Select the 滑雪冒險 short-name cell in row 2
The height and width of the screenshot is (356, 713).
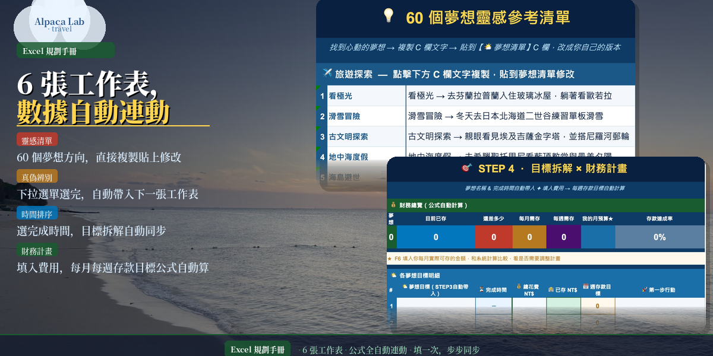click(x=367, y=116)
